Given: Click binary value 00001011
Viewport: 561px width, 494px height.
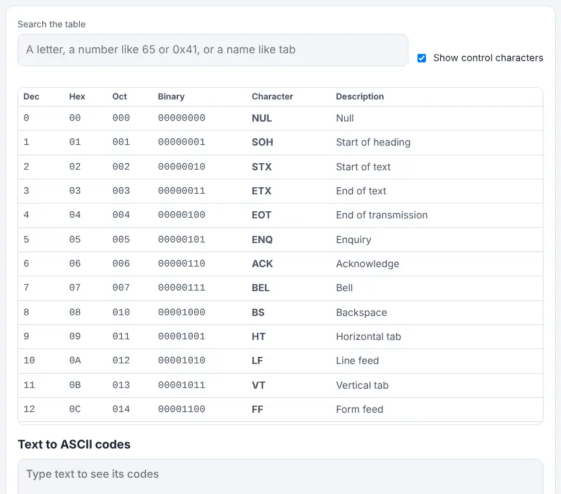Looking at the screenshot, I should 181,385.
